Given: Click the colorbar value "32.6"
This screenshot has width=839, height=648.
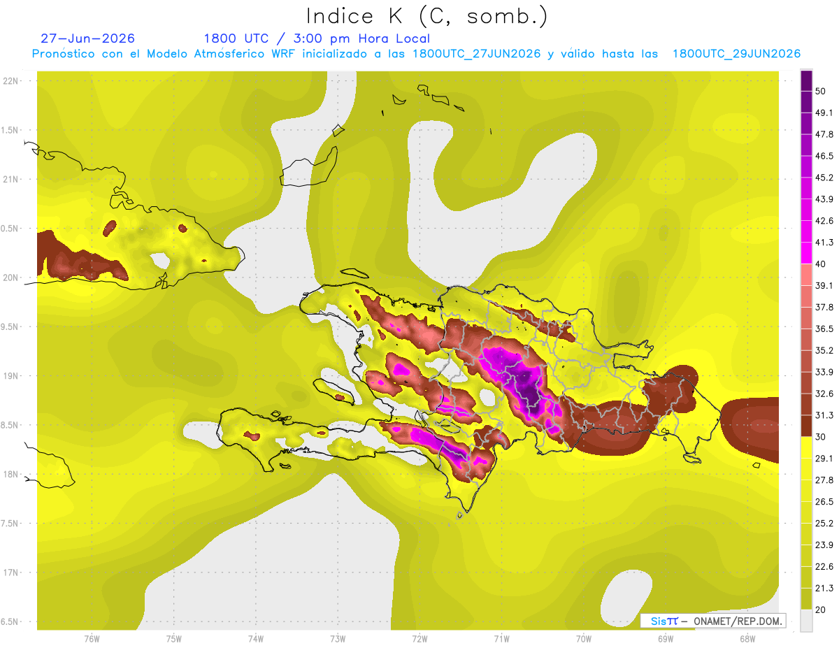Looking at the screenshot, I should 825,394.
